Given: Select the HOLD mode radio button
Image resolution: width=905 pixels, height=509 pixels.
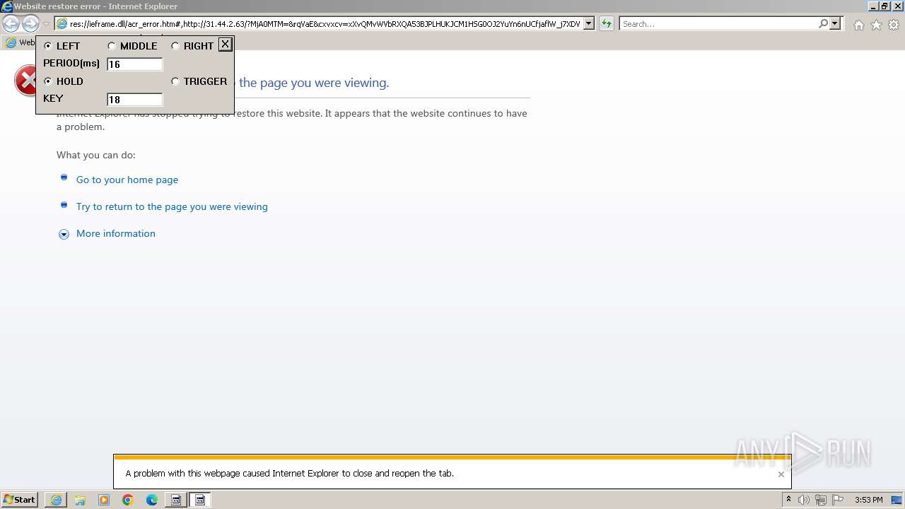Looking at the screenshot, I should (x=48, y=81).
